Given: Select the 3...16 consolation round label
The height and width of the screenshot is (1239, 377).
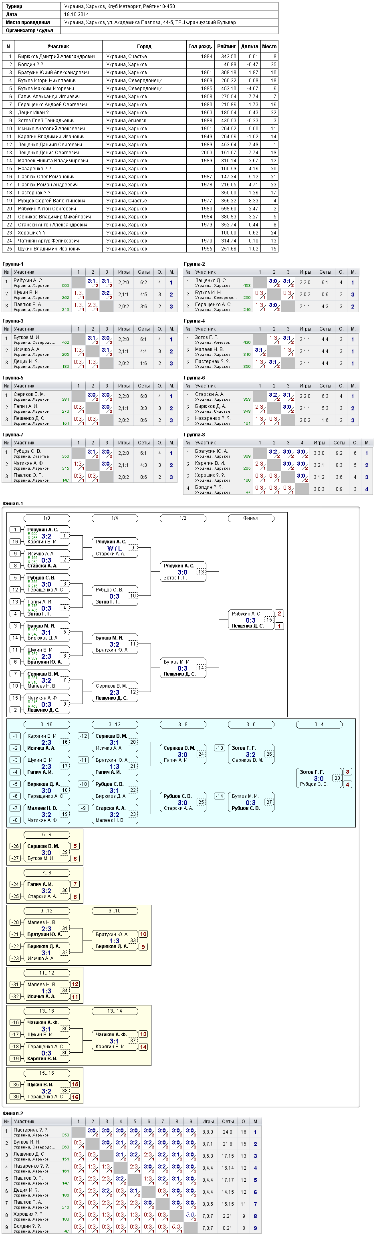Looking at the screenshot, I should pyautogui.click(x=46, y=724).
